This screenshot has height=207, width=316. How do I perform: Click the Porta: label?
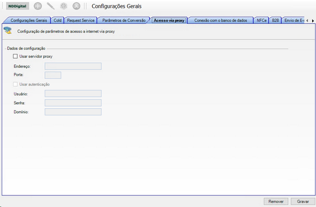[18, 74]
